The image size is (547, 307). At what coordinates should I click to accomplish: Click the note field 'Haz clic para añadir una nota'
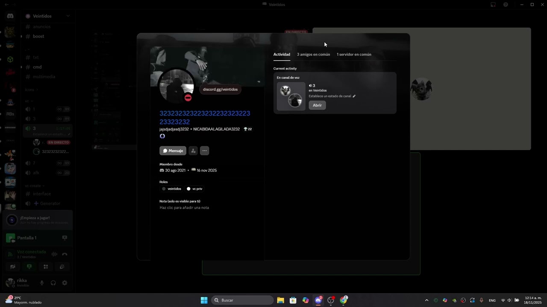pos(184,208)
